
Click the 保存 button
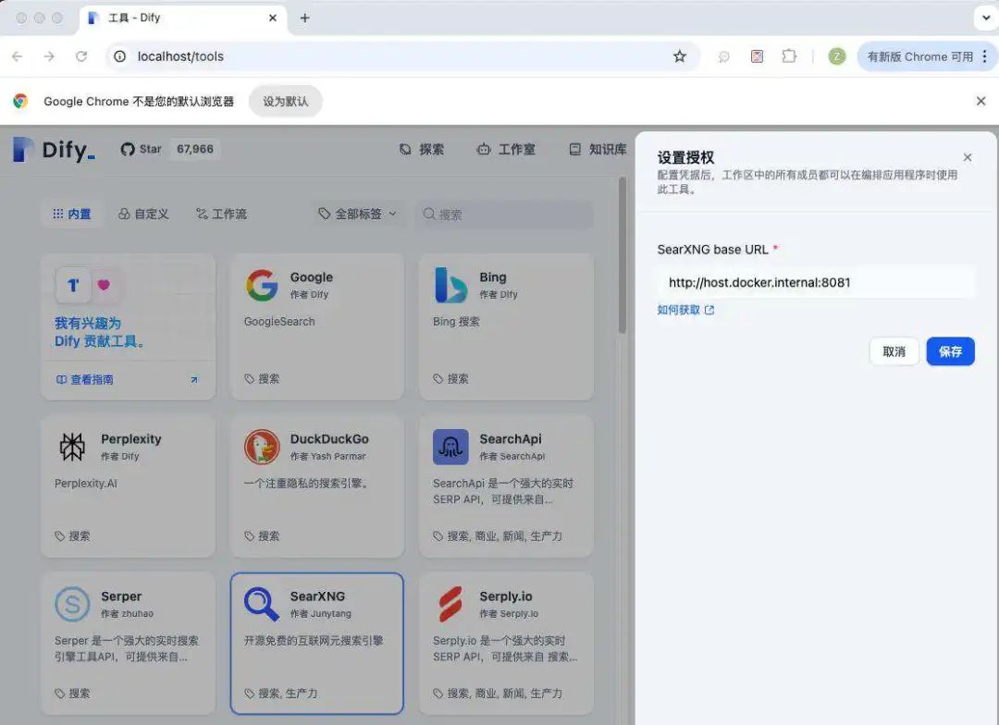coord(950,351)
